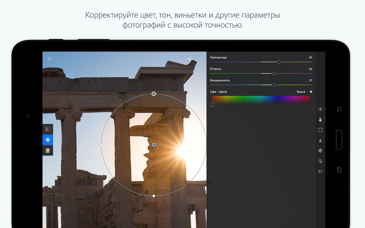365x228 pixels.
Task: Close the selective edit with X
Action: click(50, 59)
